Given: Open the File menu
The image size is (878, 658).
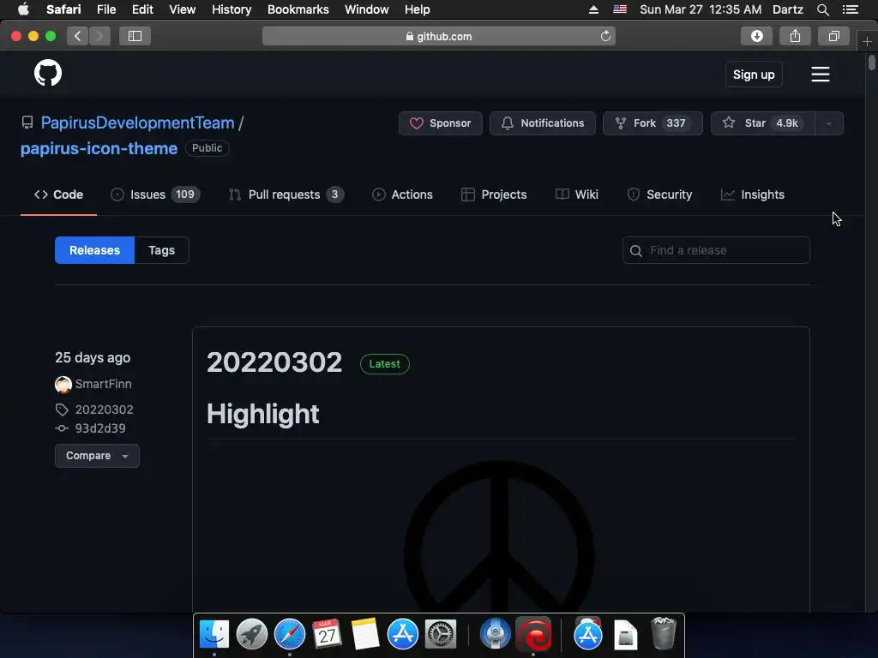Looking at the screenshot, I should (x=105, y=9).
